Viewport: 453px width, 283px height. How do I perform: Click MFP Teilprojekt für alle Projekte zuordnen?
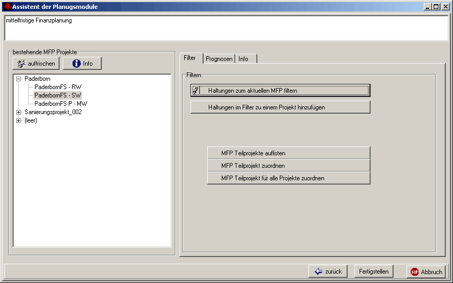point(289,178)
